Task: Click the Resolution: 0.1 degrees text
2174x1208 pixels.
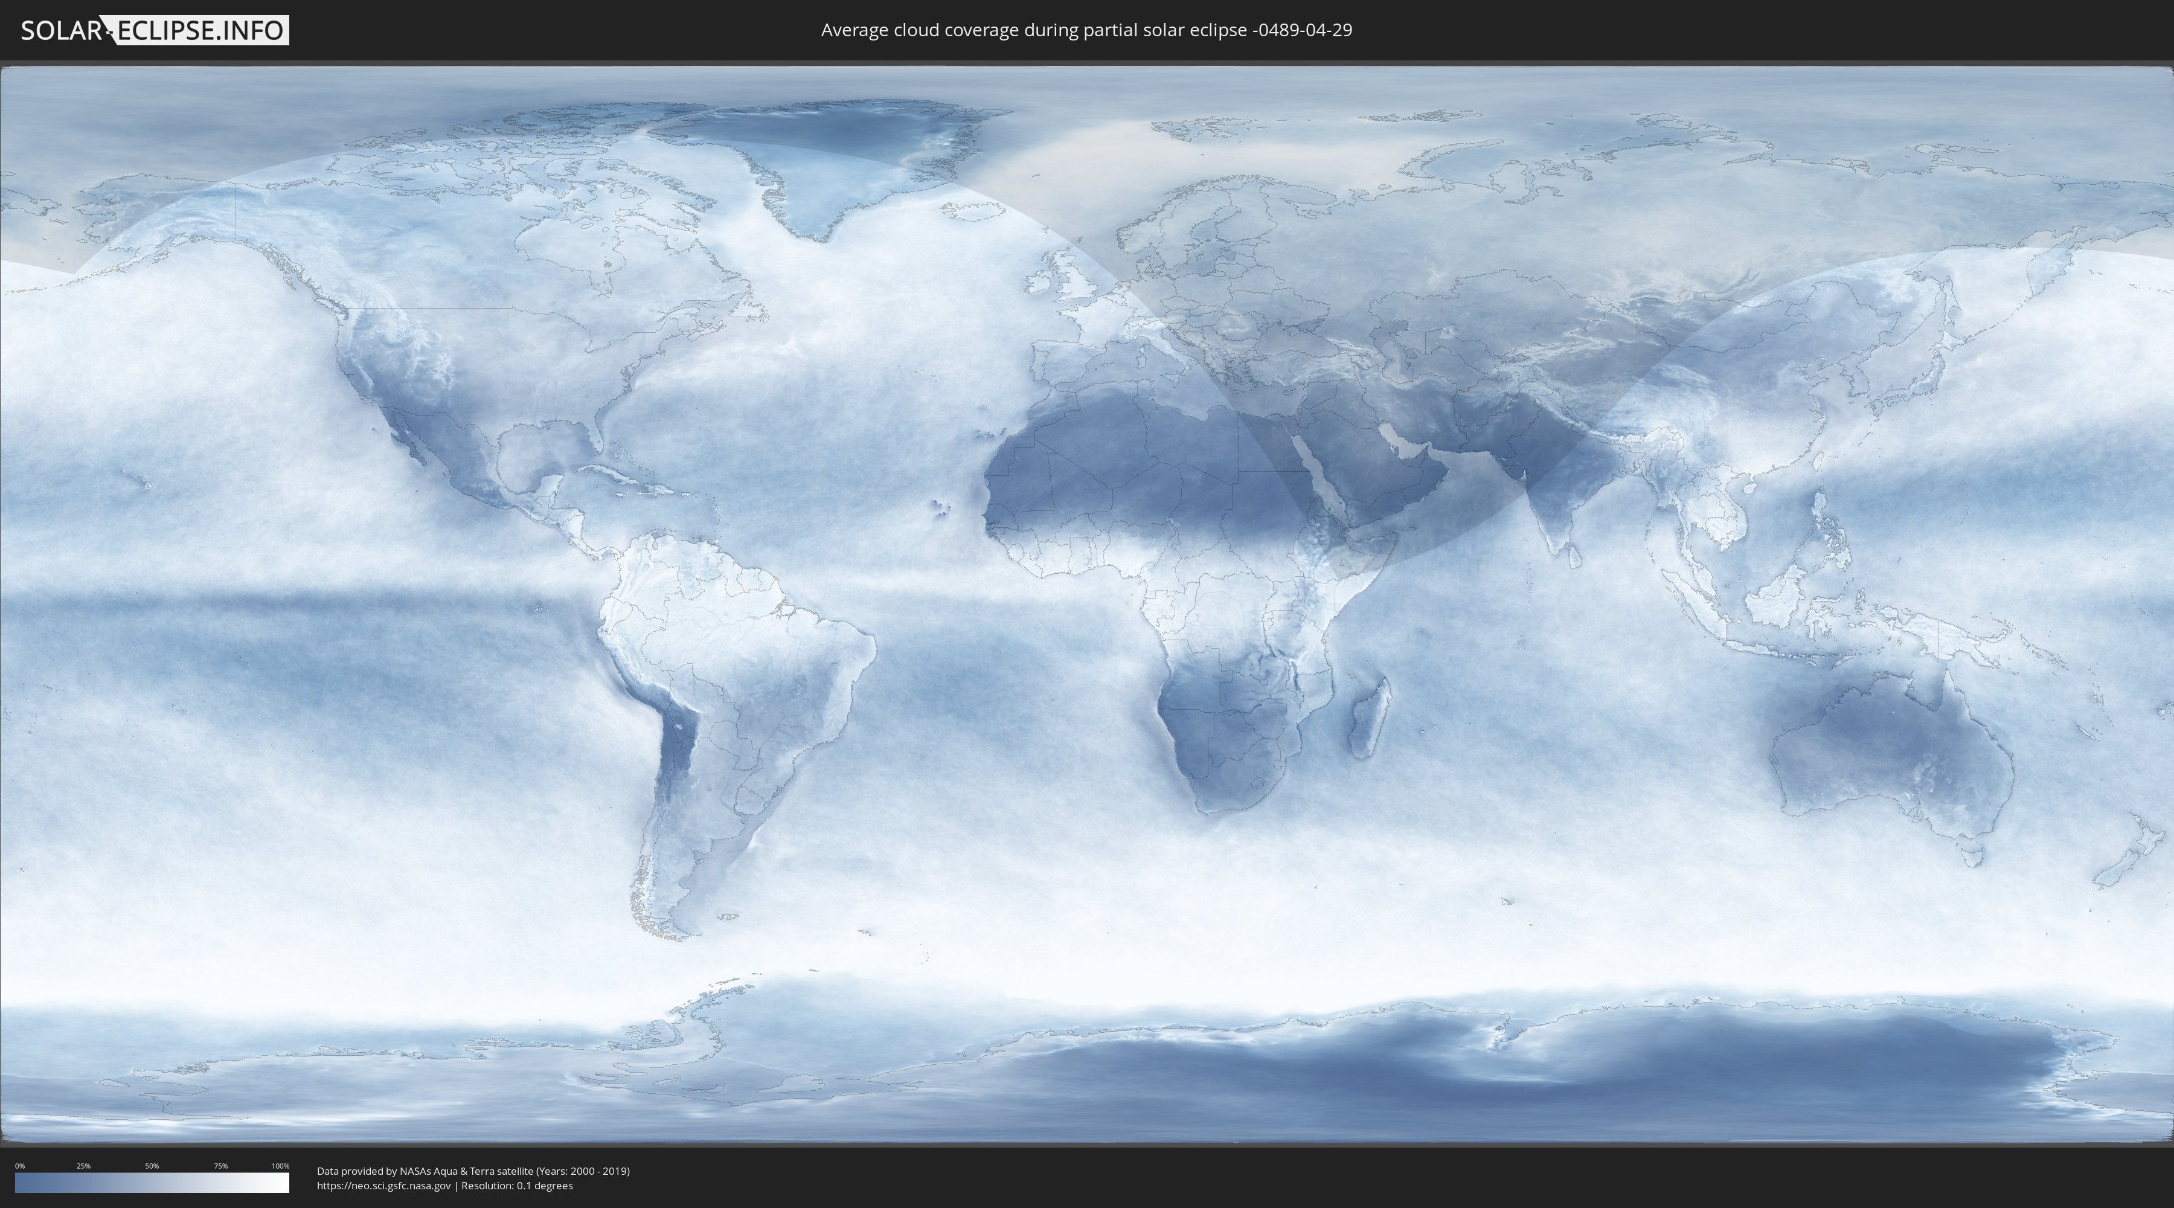Action: point(516,1185)
